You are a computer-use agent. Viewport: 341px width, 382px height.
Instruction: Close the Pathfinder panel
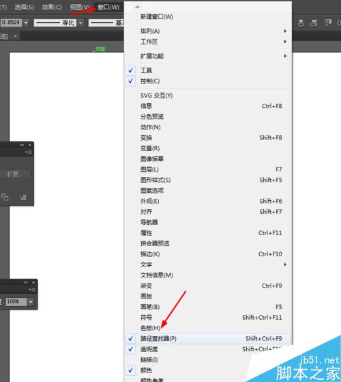click(29, 145)
